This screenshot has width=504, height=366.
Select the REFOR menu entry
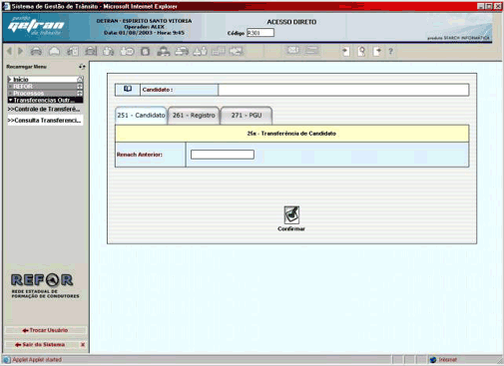pyautogui.click(x=45, y=86)
